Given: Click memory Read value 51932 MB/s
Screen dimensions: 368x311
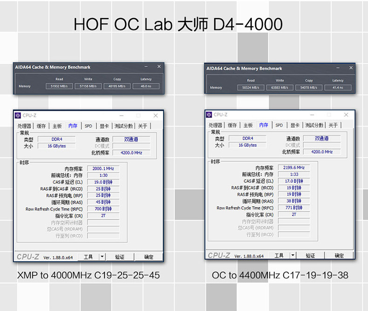Looking at the screenshot, I should coord(59,86).
